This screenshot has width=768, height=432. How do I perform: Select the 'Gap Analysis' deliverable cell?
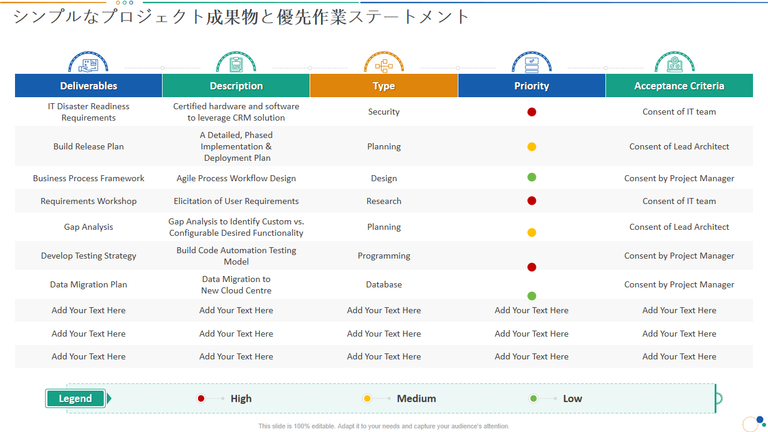(x=89, y=227)
